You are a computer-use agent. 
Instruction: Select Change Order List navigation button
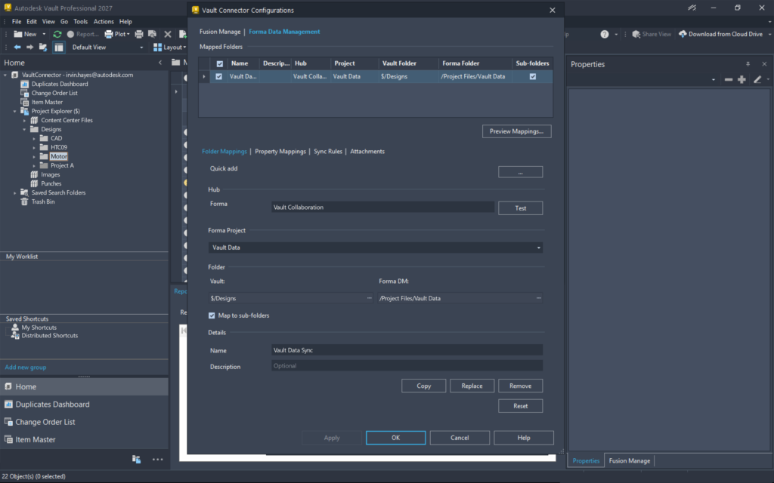click(84, 422)
